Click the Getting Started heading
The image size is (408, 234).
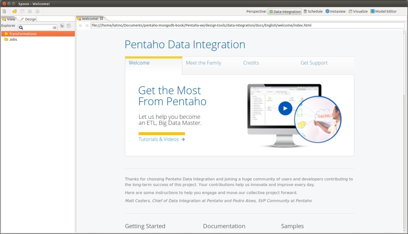coord(145,226)
